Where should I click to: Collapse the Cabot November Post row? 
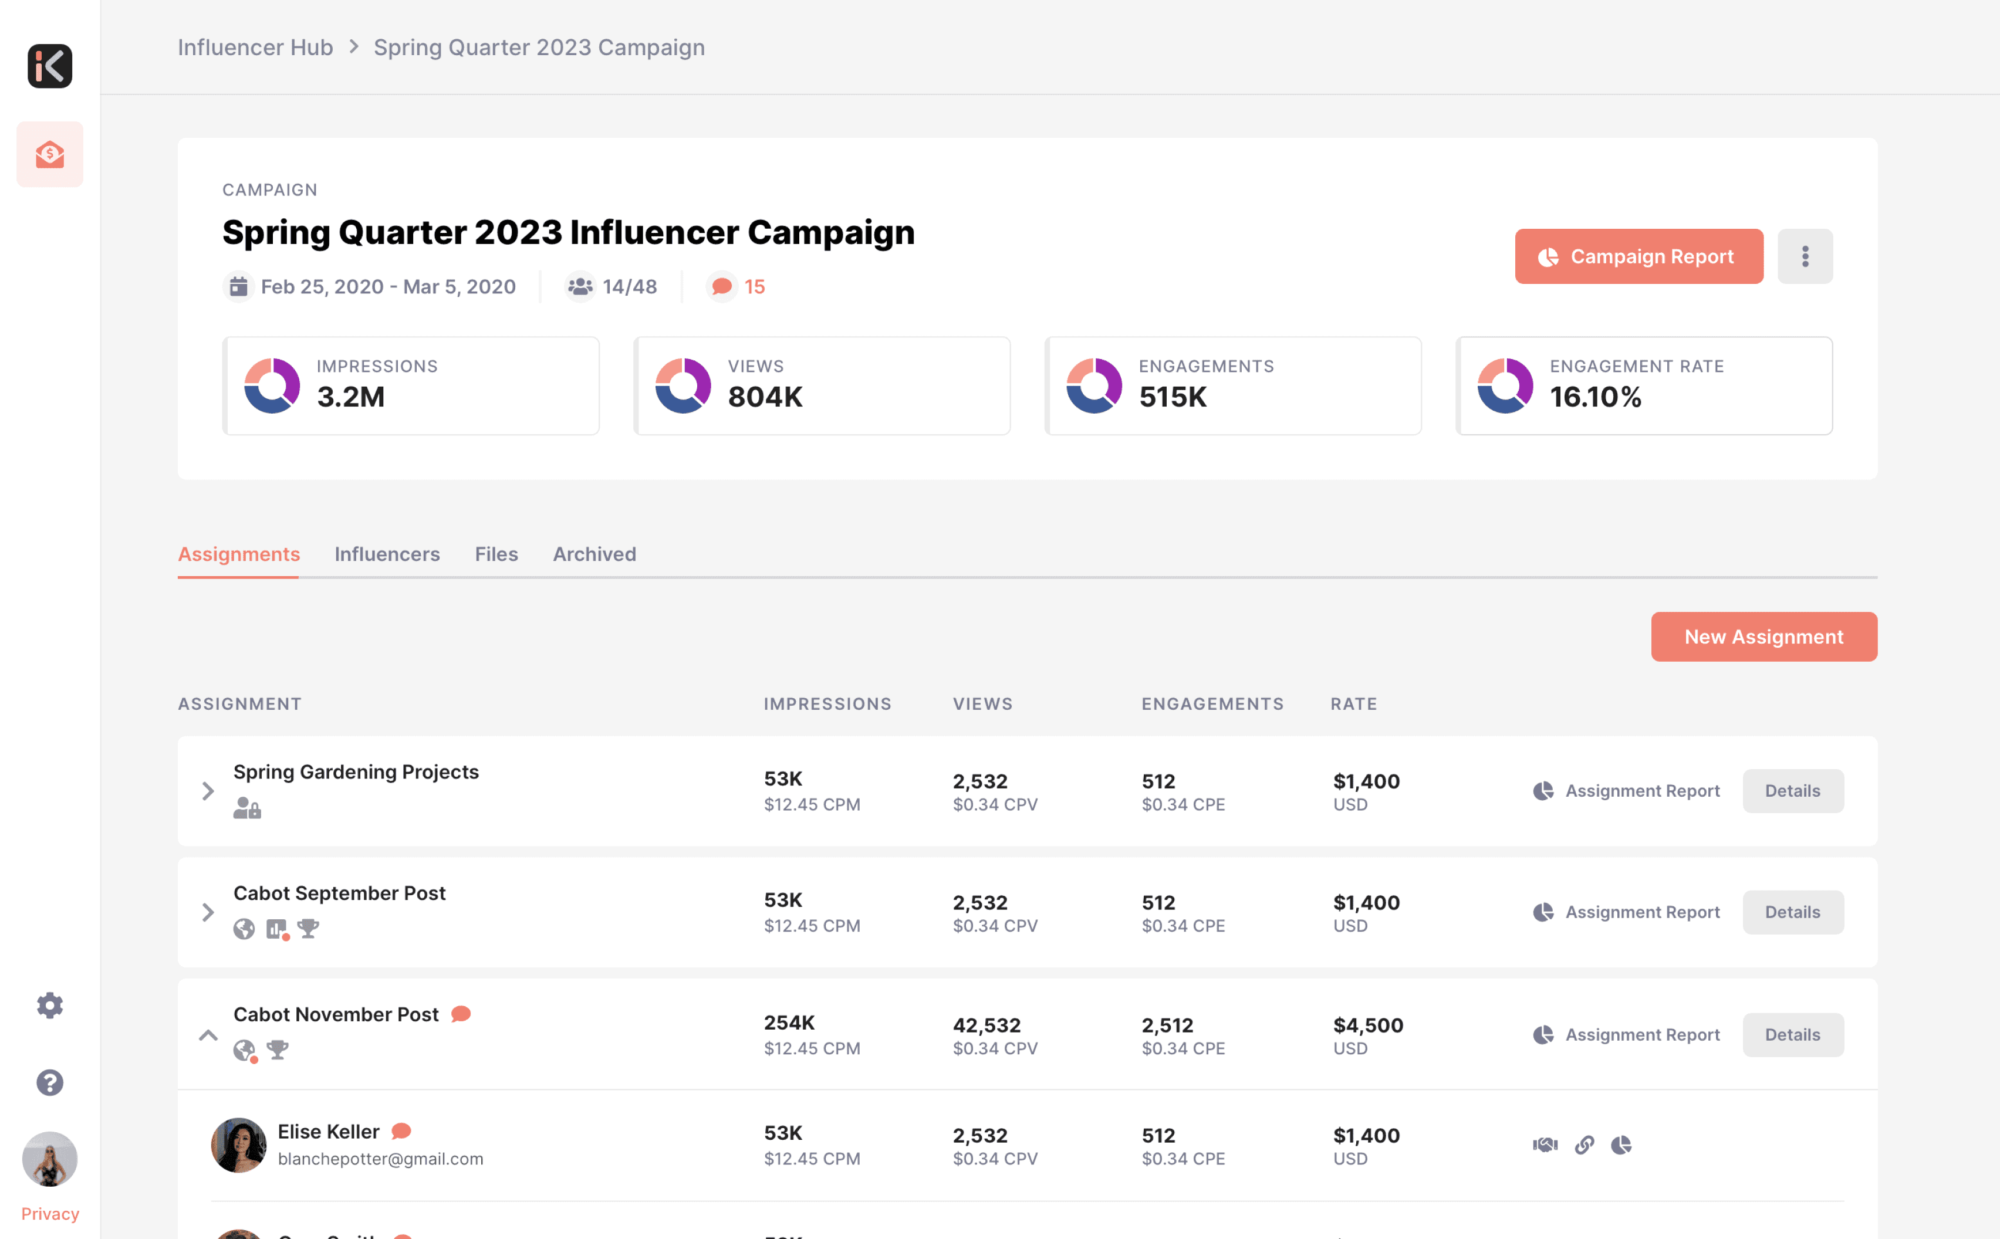point(208,1035)
